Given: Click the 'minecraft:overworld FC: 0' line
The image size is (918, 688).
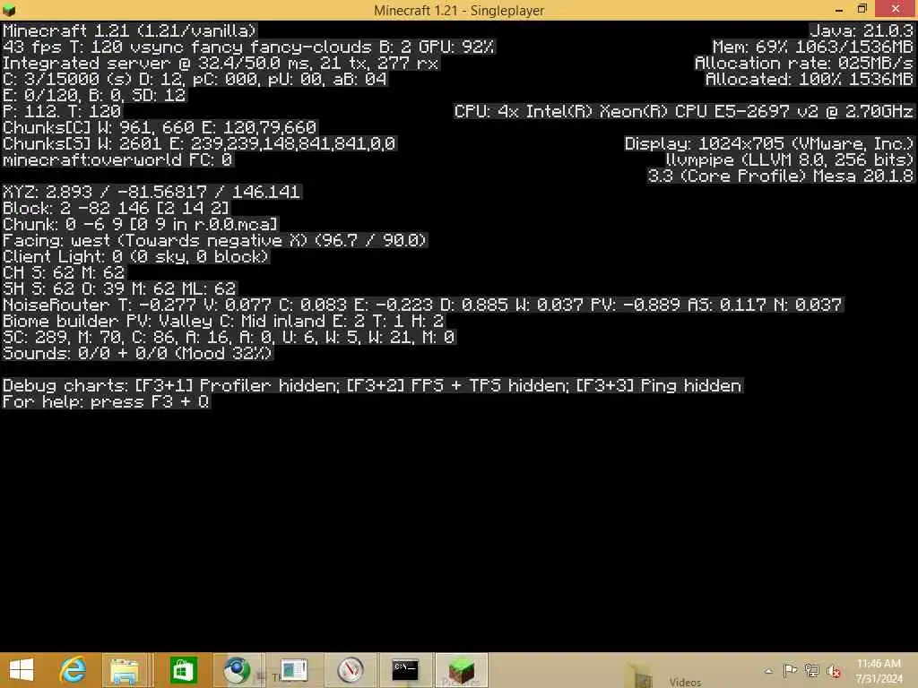Looking at the screenshot, I should click(117, 159).
